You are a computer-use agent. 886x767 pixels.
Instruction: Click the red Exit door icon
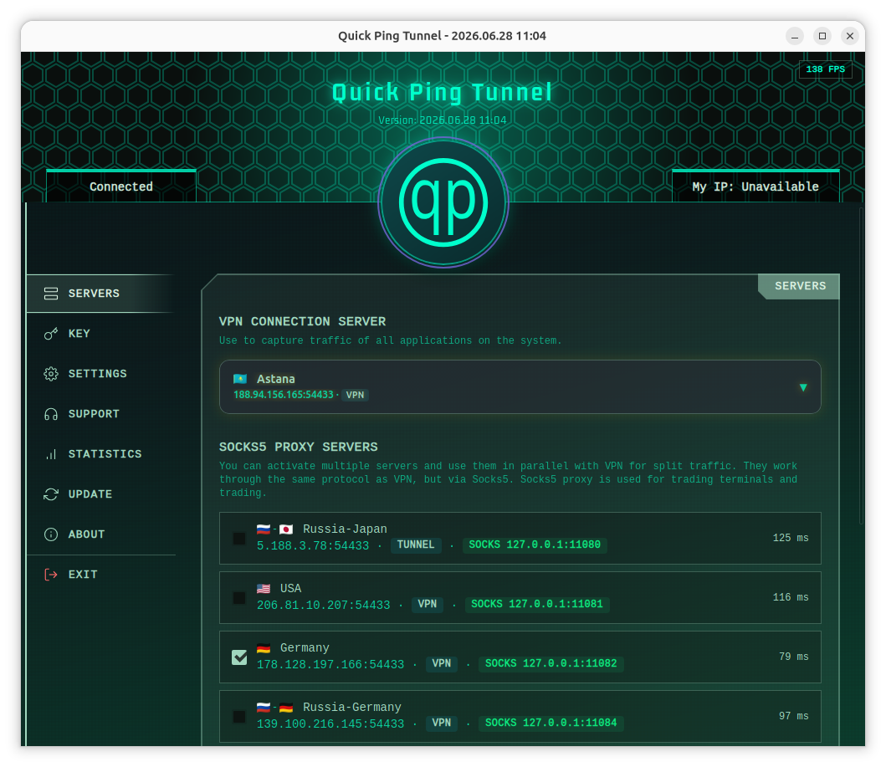point(51,575)
